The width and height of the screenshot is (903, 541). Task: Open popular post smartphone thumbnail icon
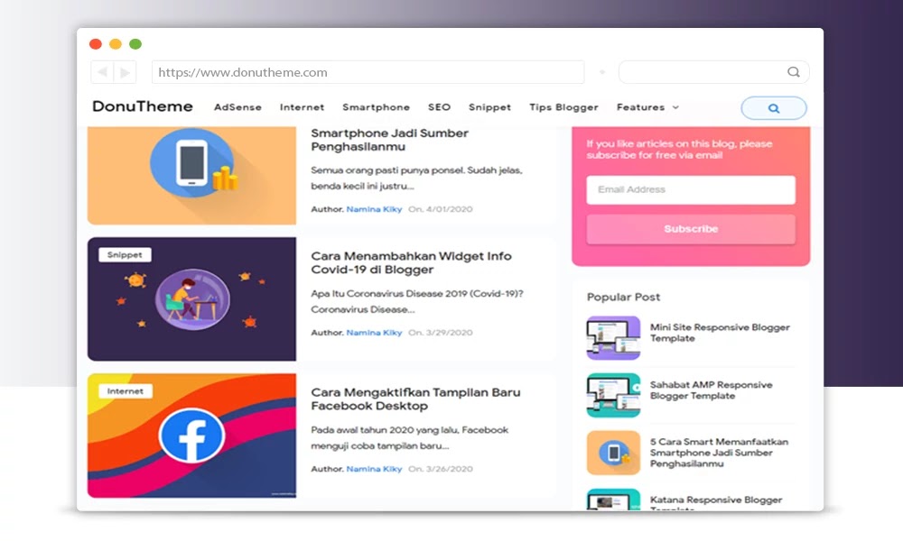coord(613,453)
